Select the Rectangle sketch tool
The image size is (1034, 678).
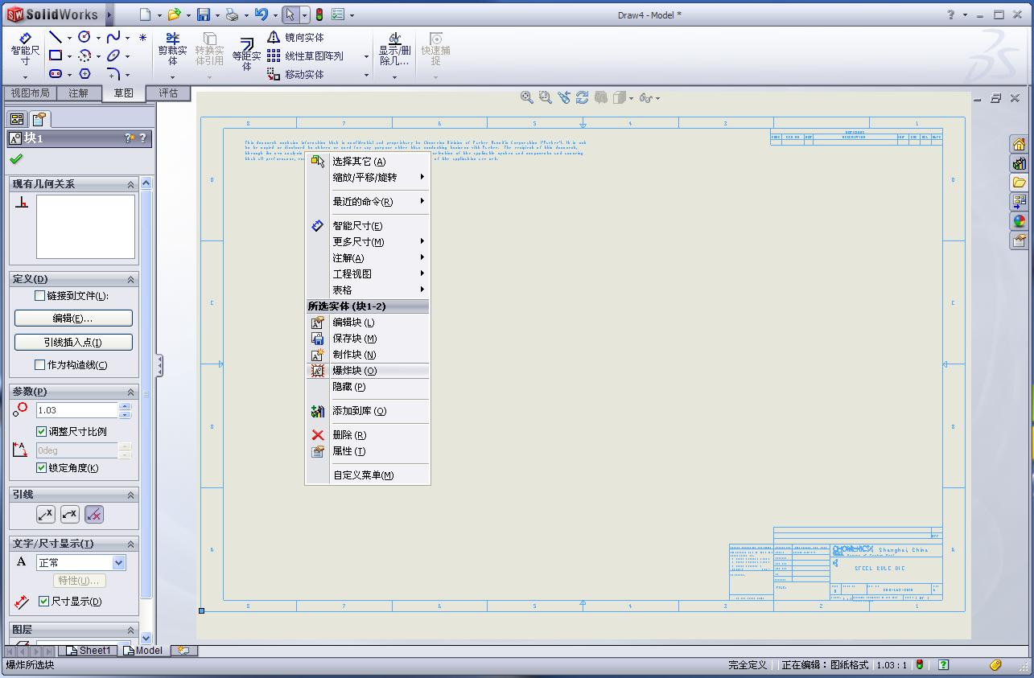56,55
